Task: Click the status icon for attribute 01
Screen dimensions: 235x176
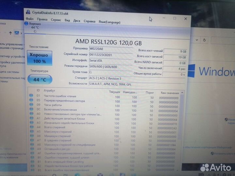Action: click(x=31, y=95)
